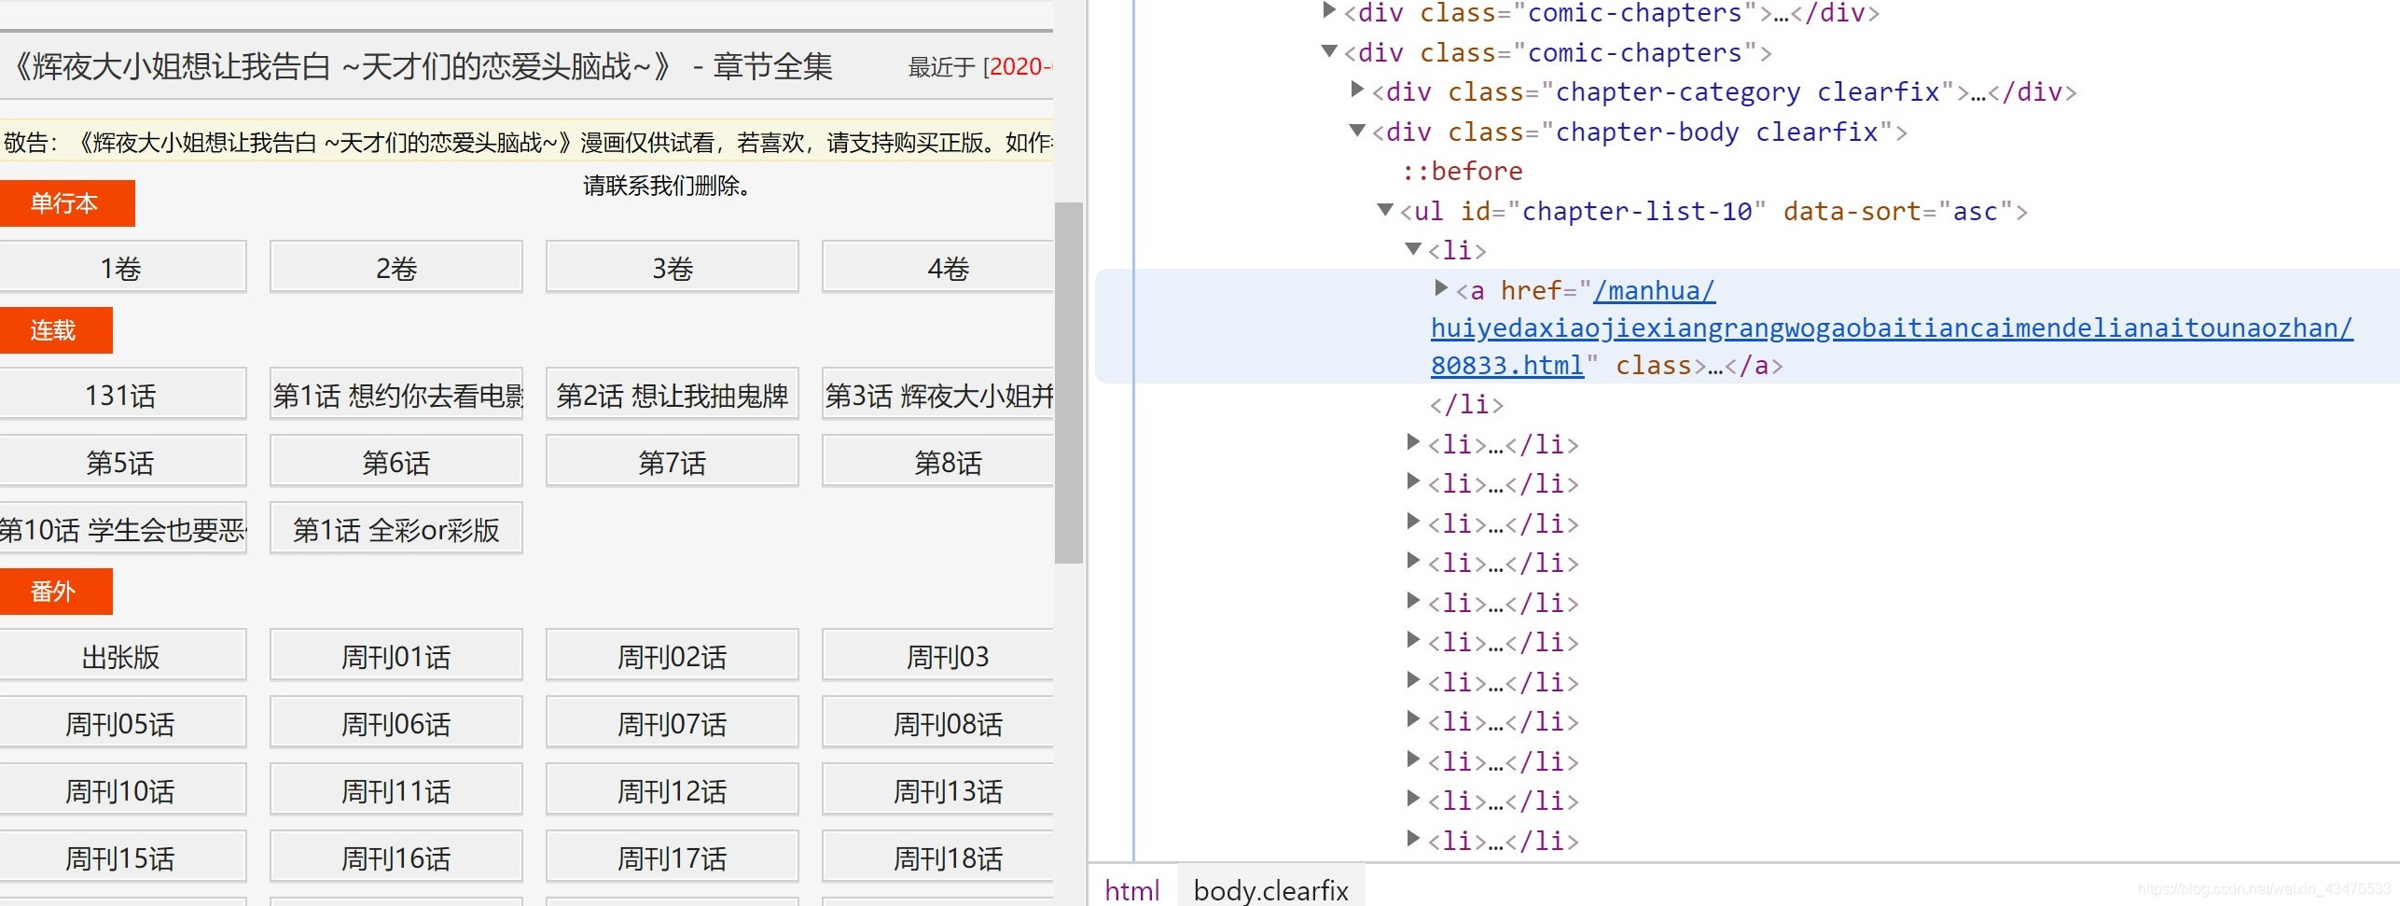2400x906 pixels.
Task: Expand the a href anchor node
Action: click(1441, 287)
